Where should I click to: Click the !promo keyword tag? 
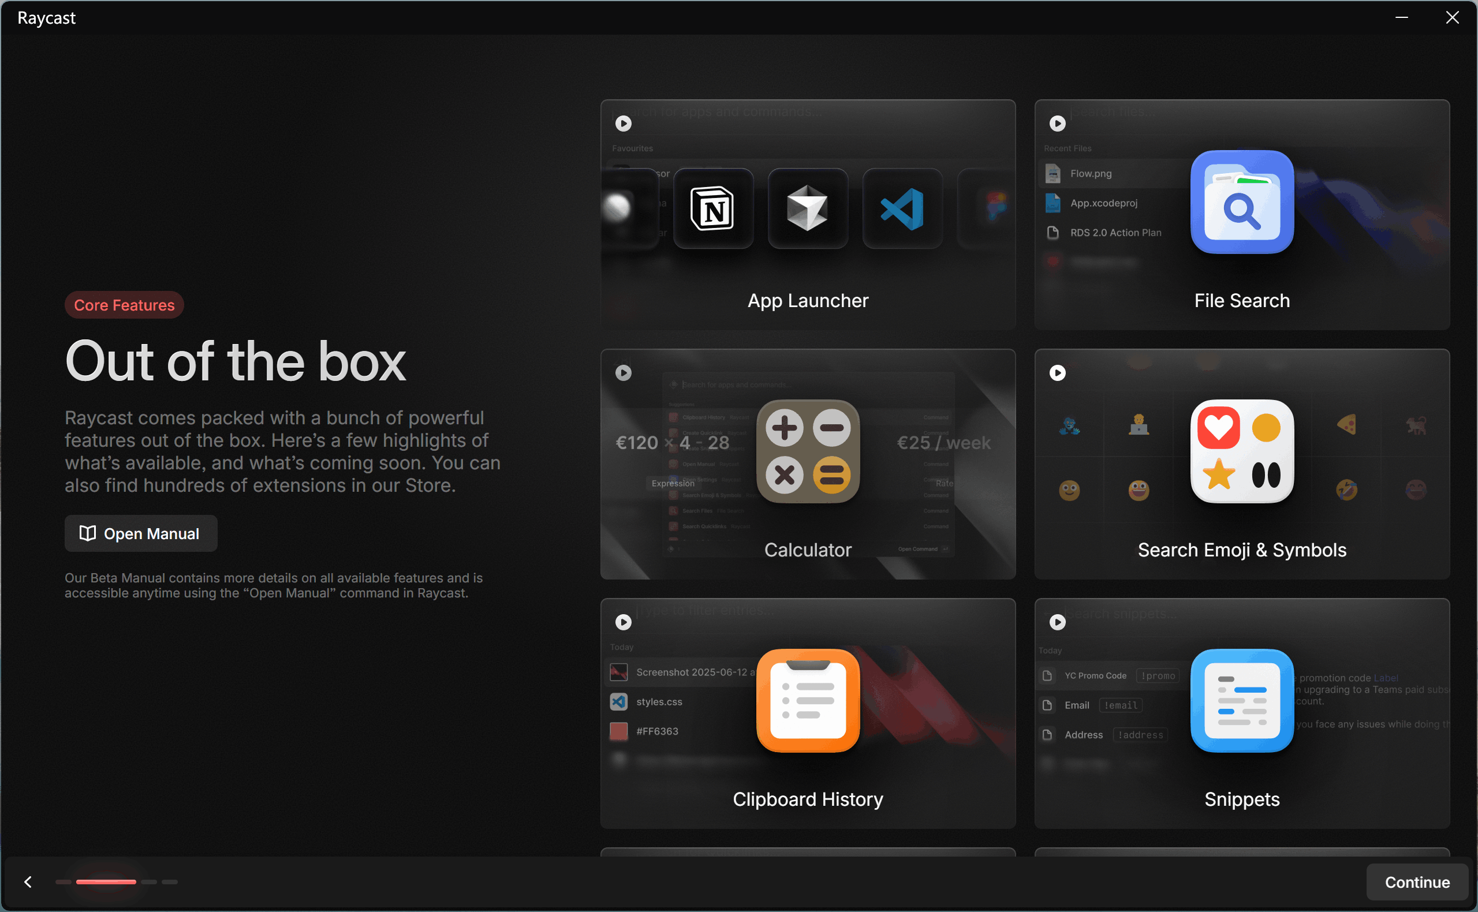point(1158,675)
